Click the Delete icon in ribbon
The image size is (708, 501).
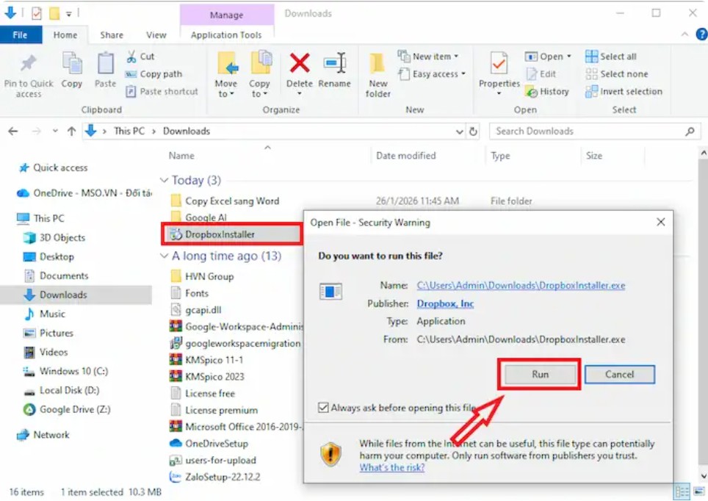tap(299, 65)
